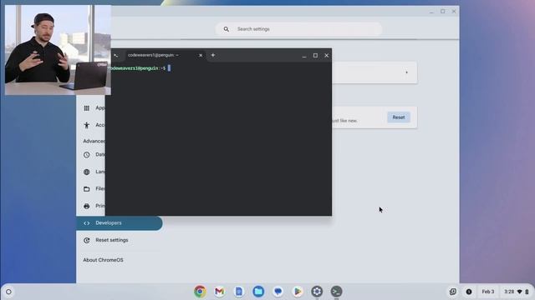Open Google Docs from the shelf
535x300 pixels.
(x=239, y=292)
